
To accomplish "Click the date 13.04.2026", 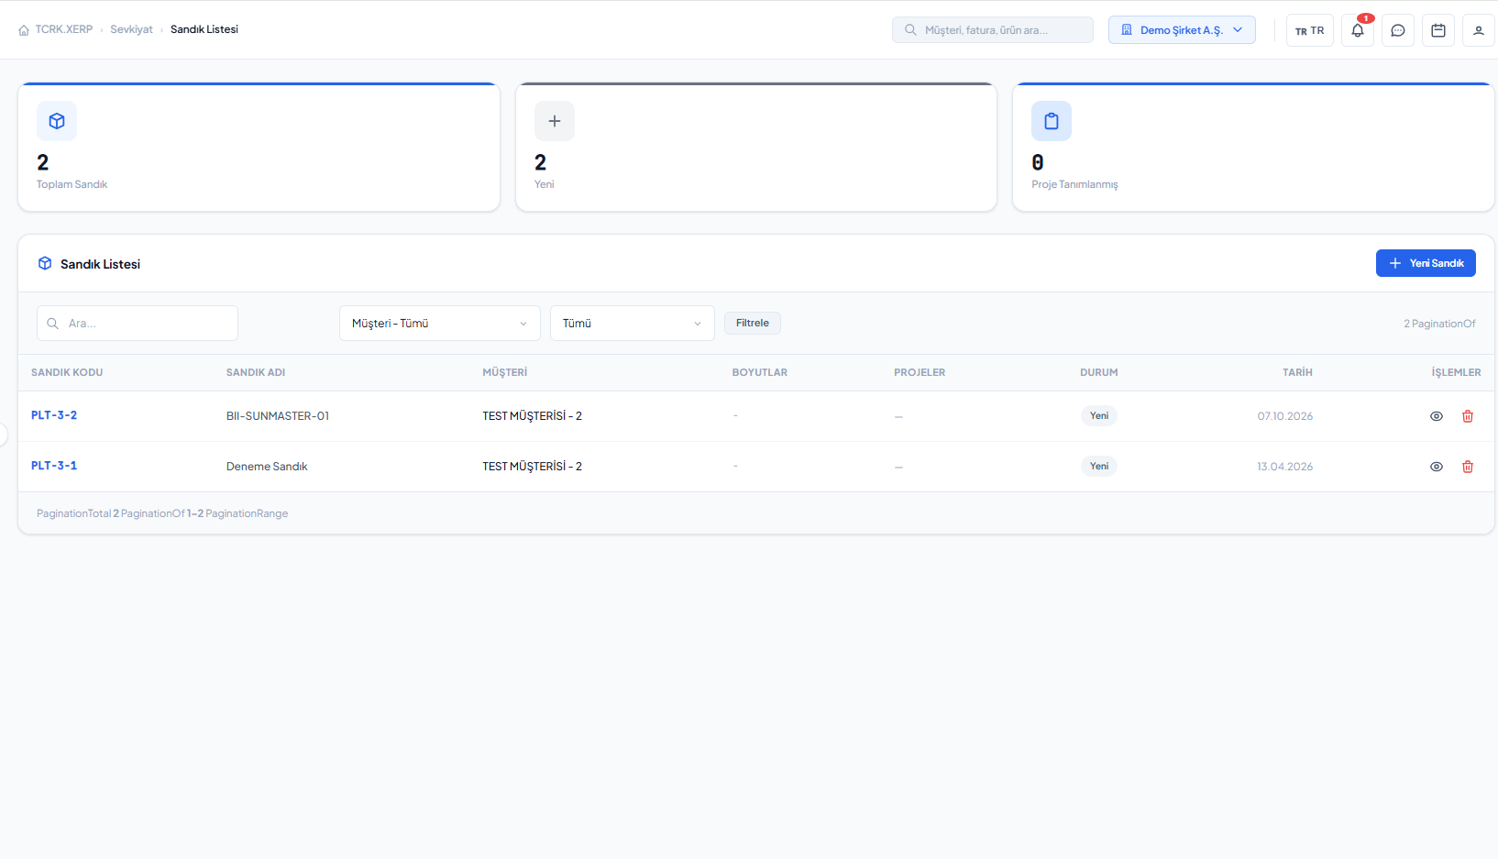I will (1285, 467).
